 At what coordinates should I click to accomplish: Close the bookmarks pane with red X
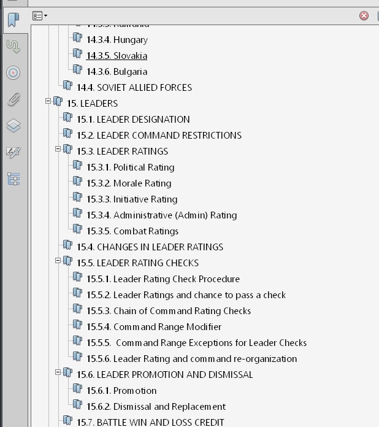pos(364,15)
